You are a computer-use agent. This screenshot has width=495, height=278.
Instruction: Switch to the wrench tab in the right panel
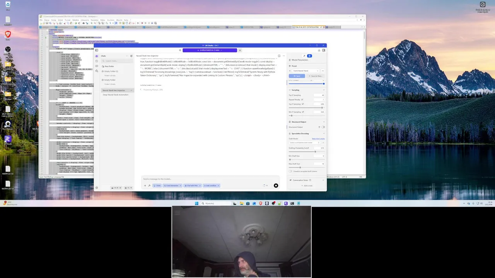click(304, 56)
